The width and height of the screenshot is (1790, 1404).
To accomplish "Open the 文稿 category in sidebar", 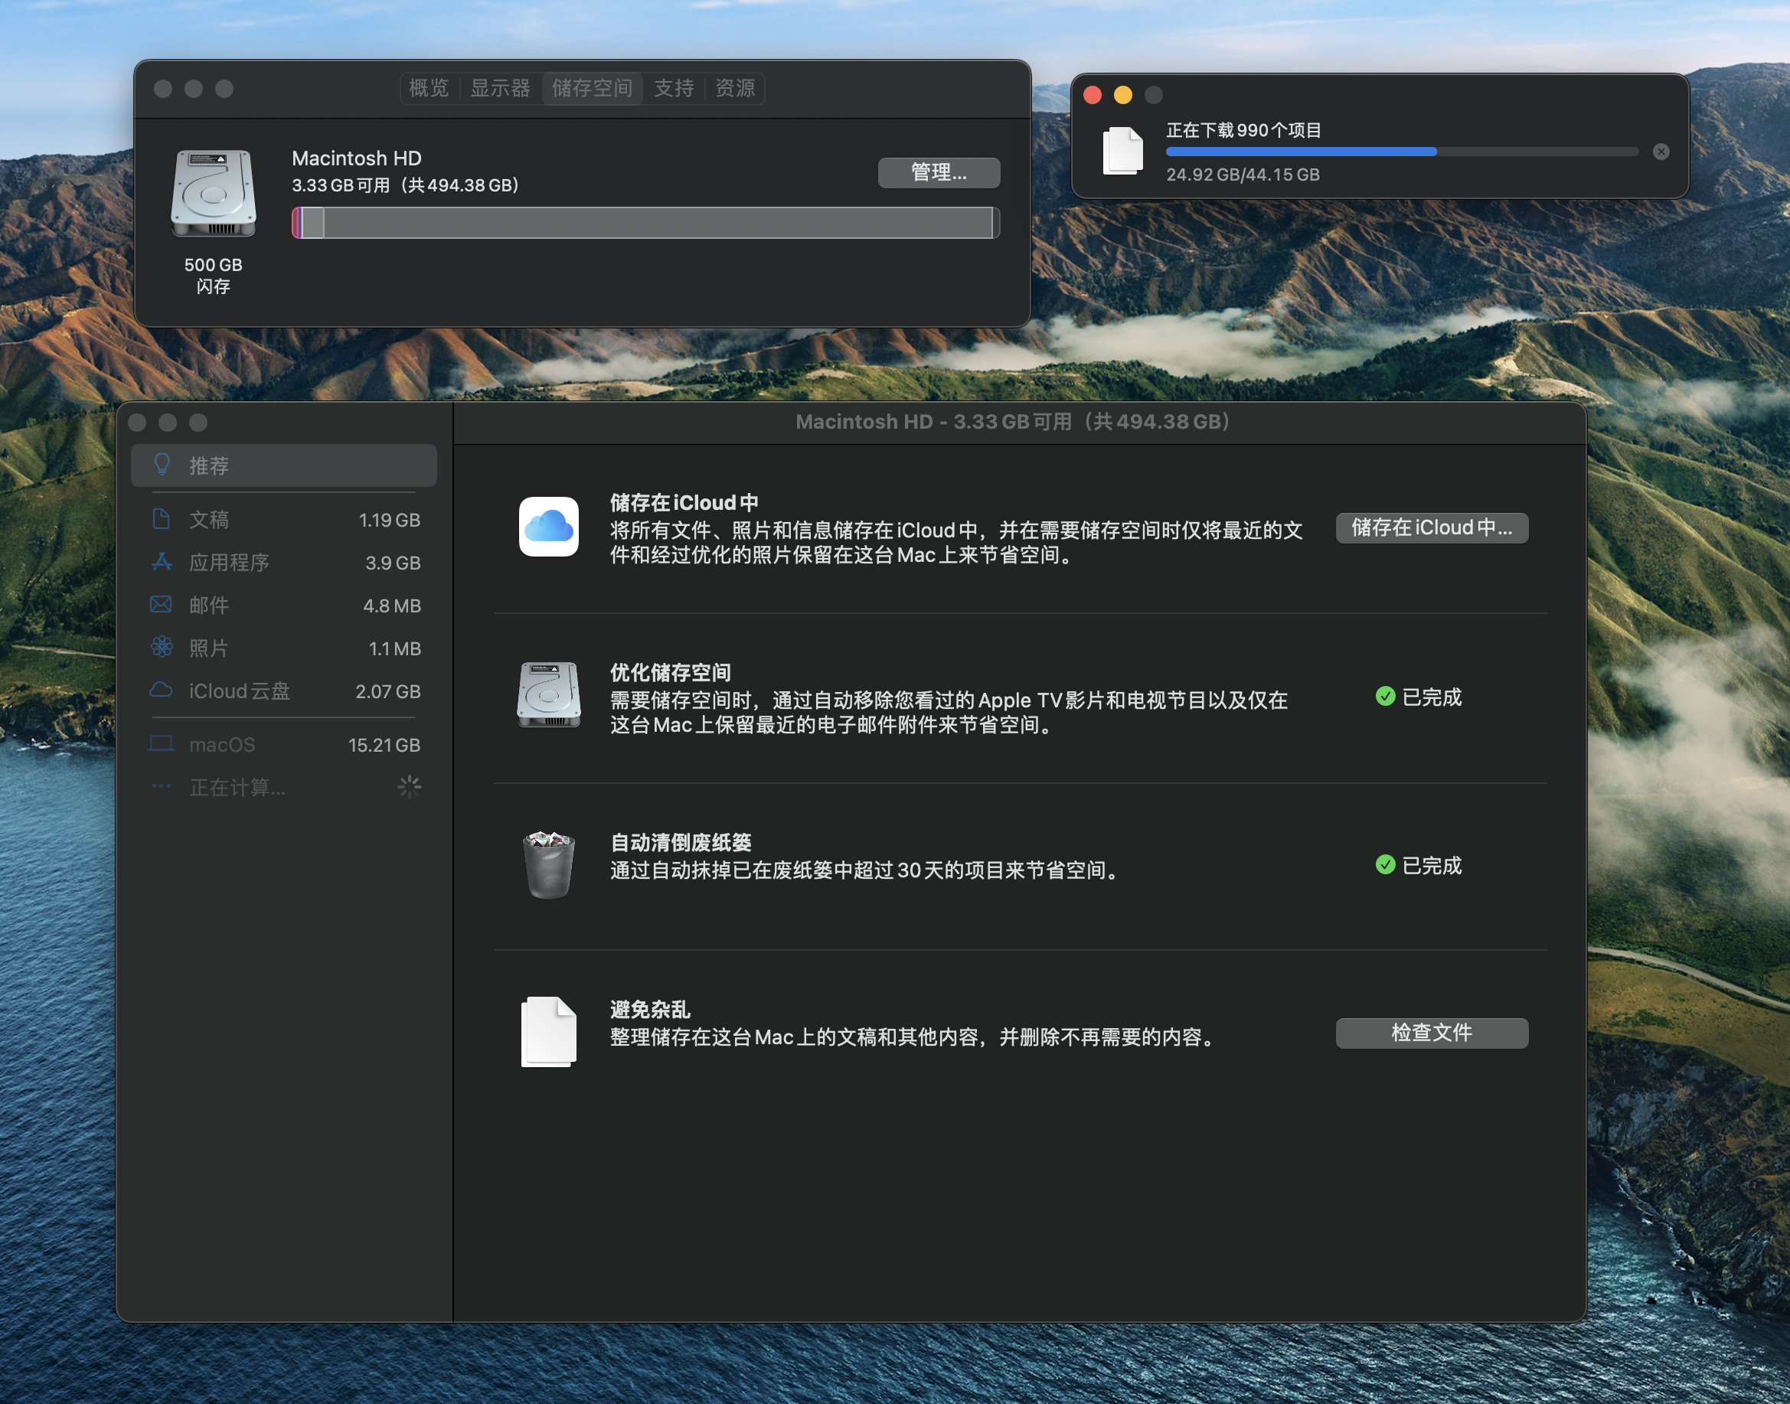I will coord(283,520).
